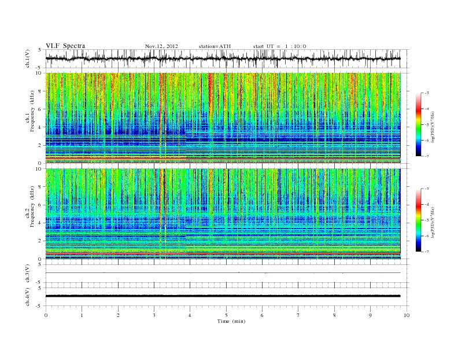The width and height of the screenshot is (458, 354).
Task: Click the log(PSD) label beside ch.1 colorbar
Action: (433, 127)
